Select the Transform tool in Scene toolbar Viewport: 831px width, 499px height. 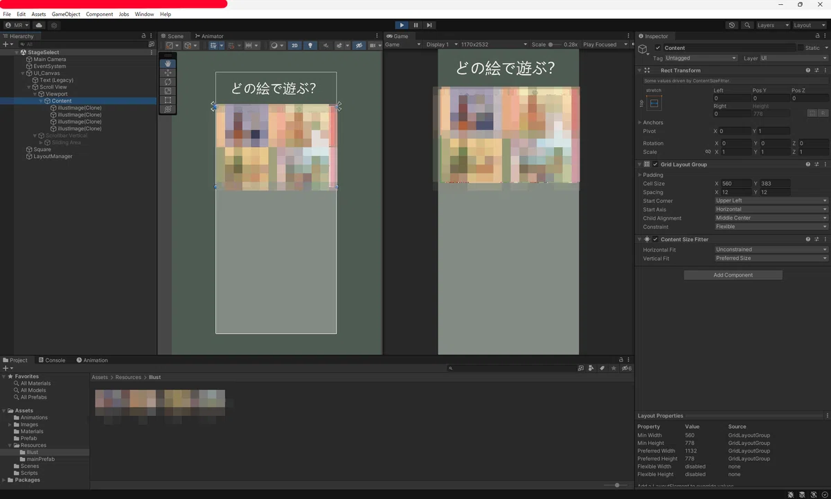point(168,109)
